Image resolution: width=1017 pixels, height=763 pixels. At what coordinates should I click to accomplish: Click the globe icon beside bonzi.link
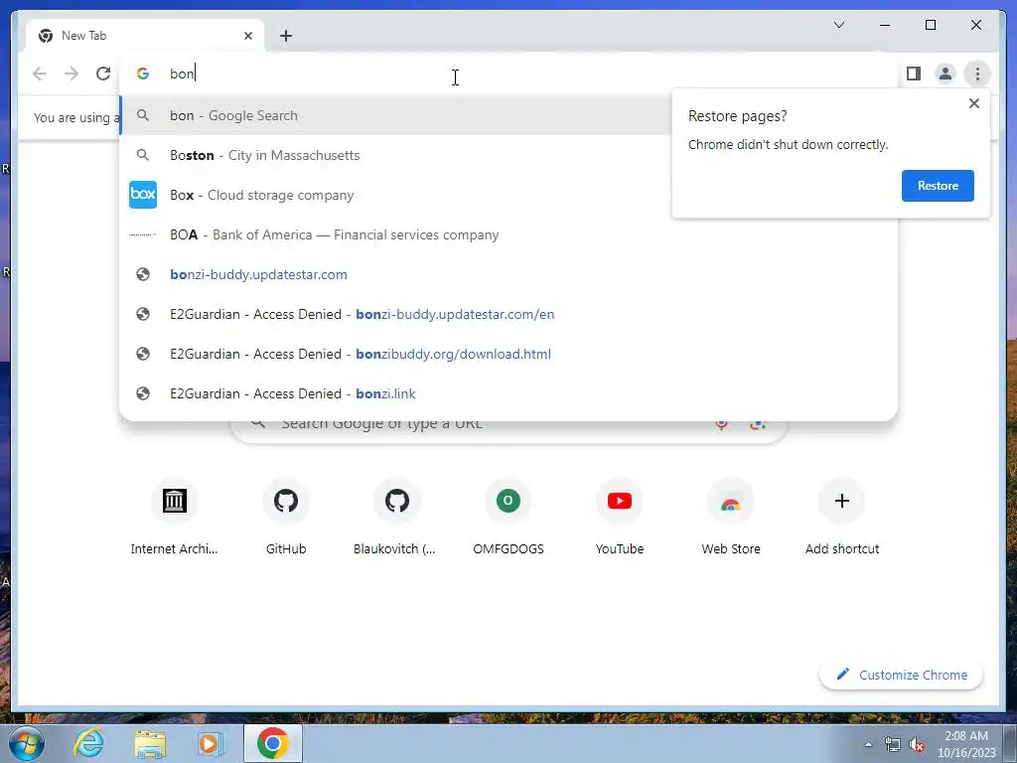tap(143, 393)
